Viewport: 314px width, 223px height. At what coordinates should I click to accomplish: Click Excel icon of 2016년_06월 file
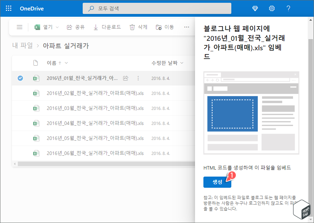pyautogui.click(x=36, y=153)
